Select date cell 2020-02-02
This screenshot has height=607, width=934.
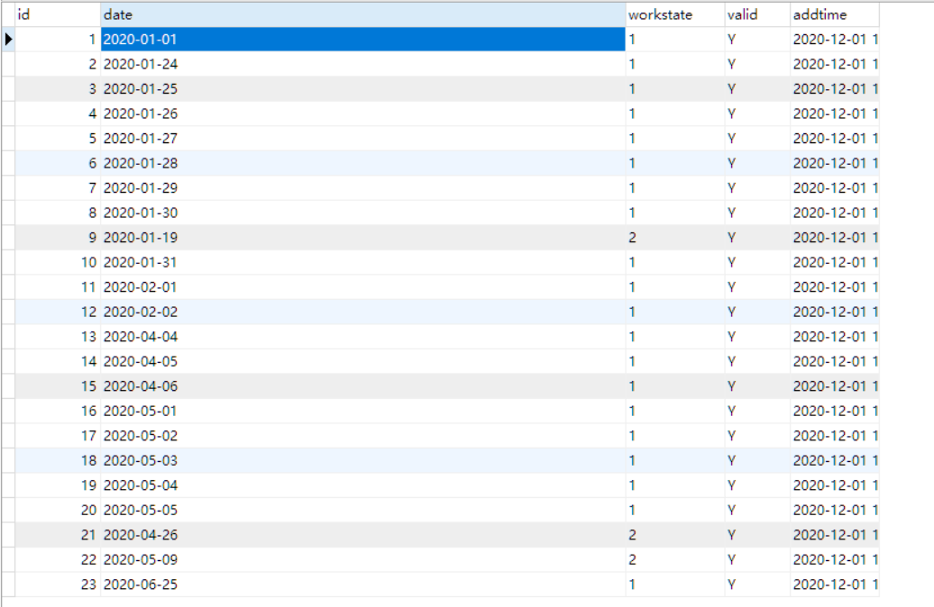pos(362,312)
